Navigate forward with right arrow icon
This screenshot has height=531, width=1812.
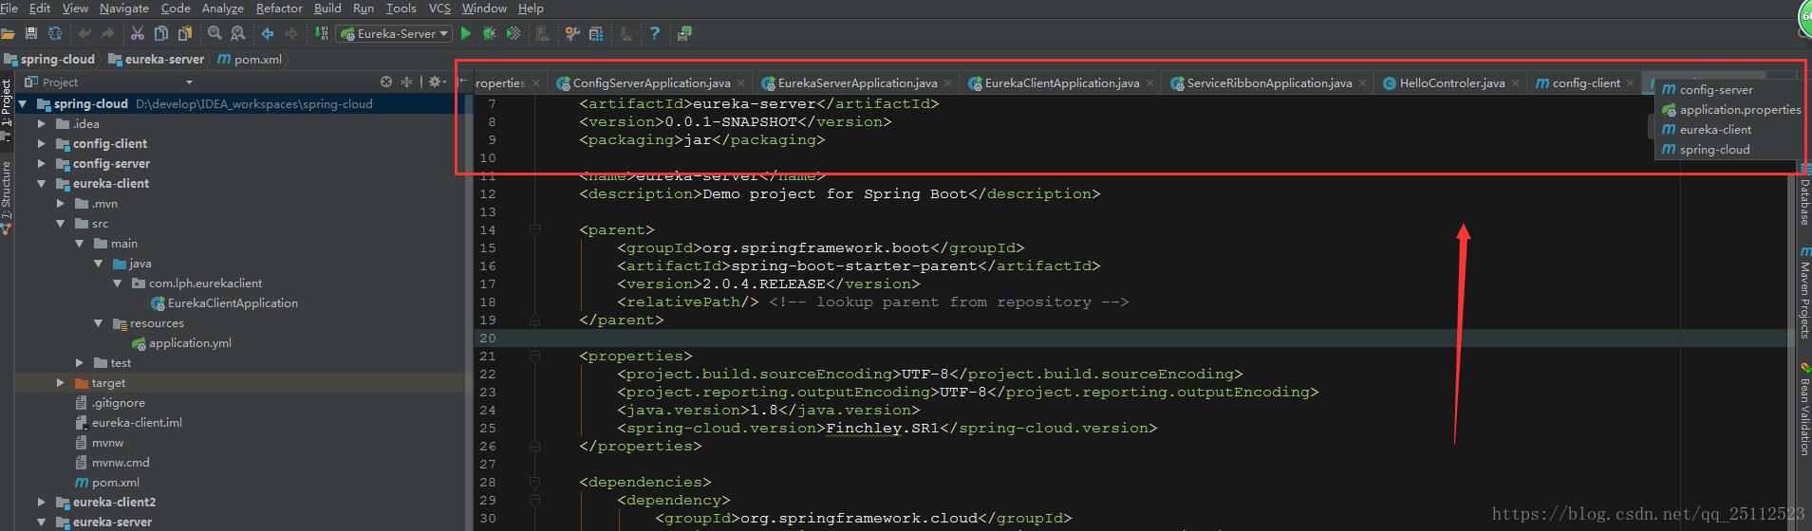tap(291, 33)
